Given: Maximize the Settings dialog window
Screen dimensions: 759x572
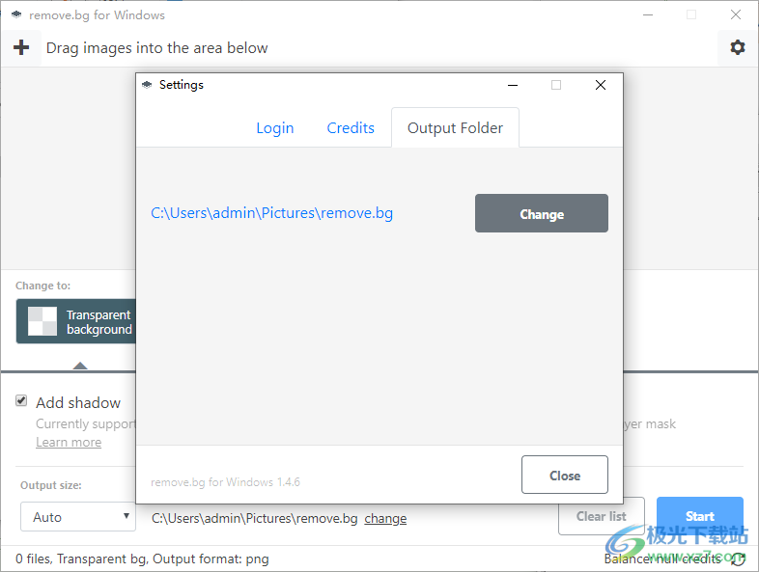Looking at the screenshot, I should tap(556, 85).
